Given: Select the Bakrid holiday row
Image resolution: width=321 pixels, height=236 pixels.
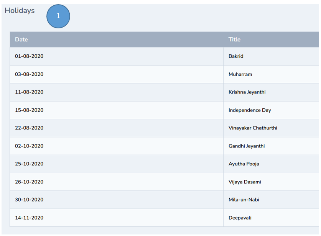Looking at the screenshot, I should click(x=115, y=56).
